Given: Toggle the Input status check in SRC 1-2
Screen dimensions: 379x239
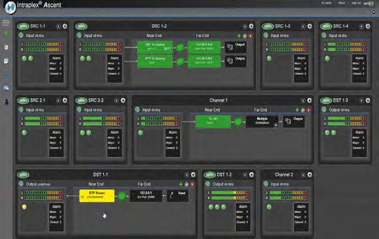Looking at the screenshot, I should pos(79,35).
